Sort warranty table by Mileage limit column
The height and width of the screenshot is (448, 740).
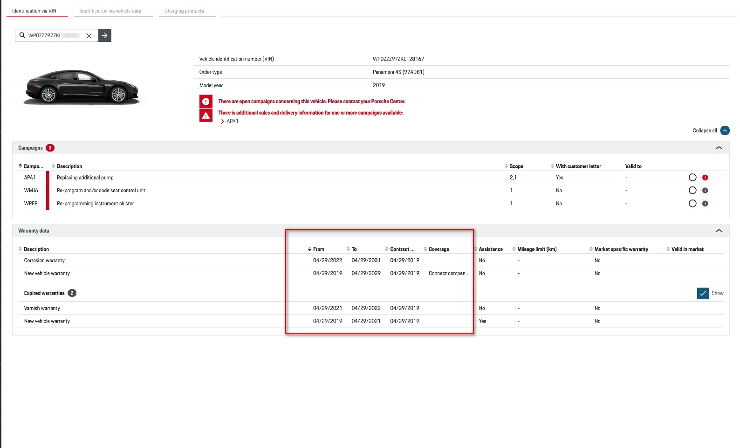click(534, 249)
